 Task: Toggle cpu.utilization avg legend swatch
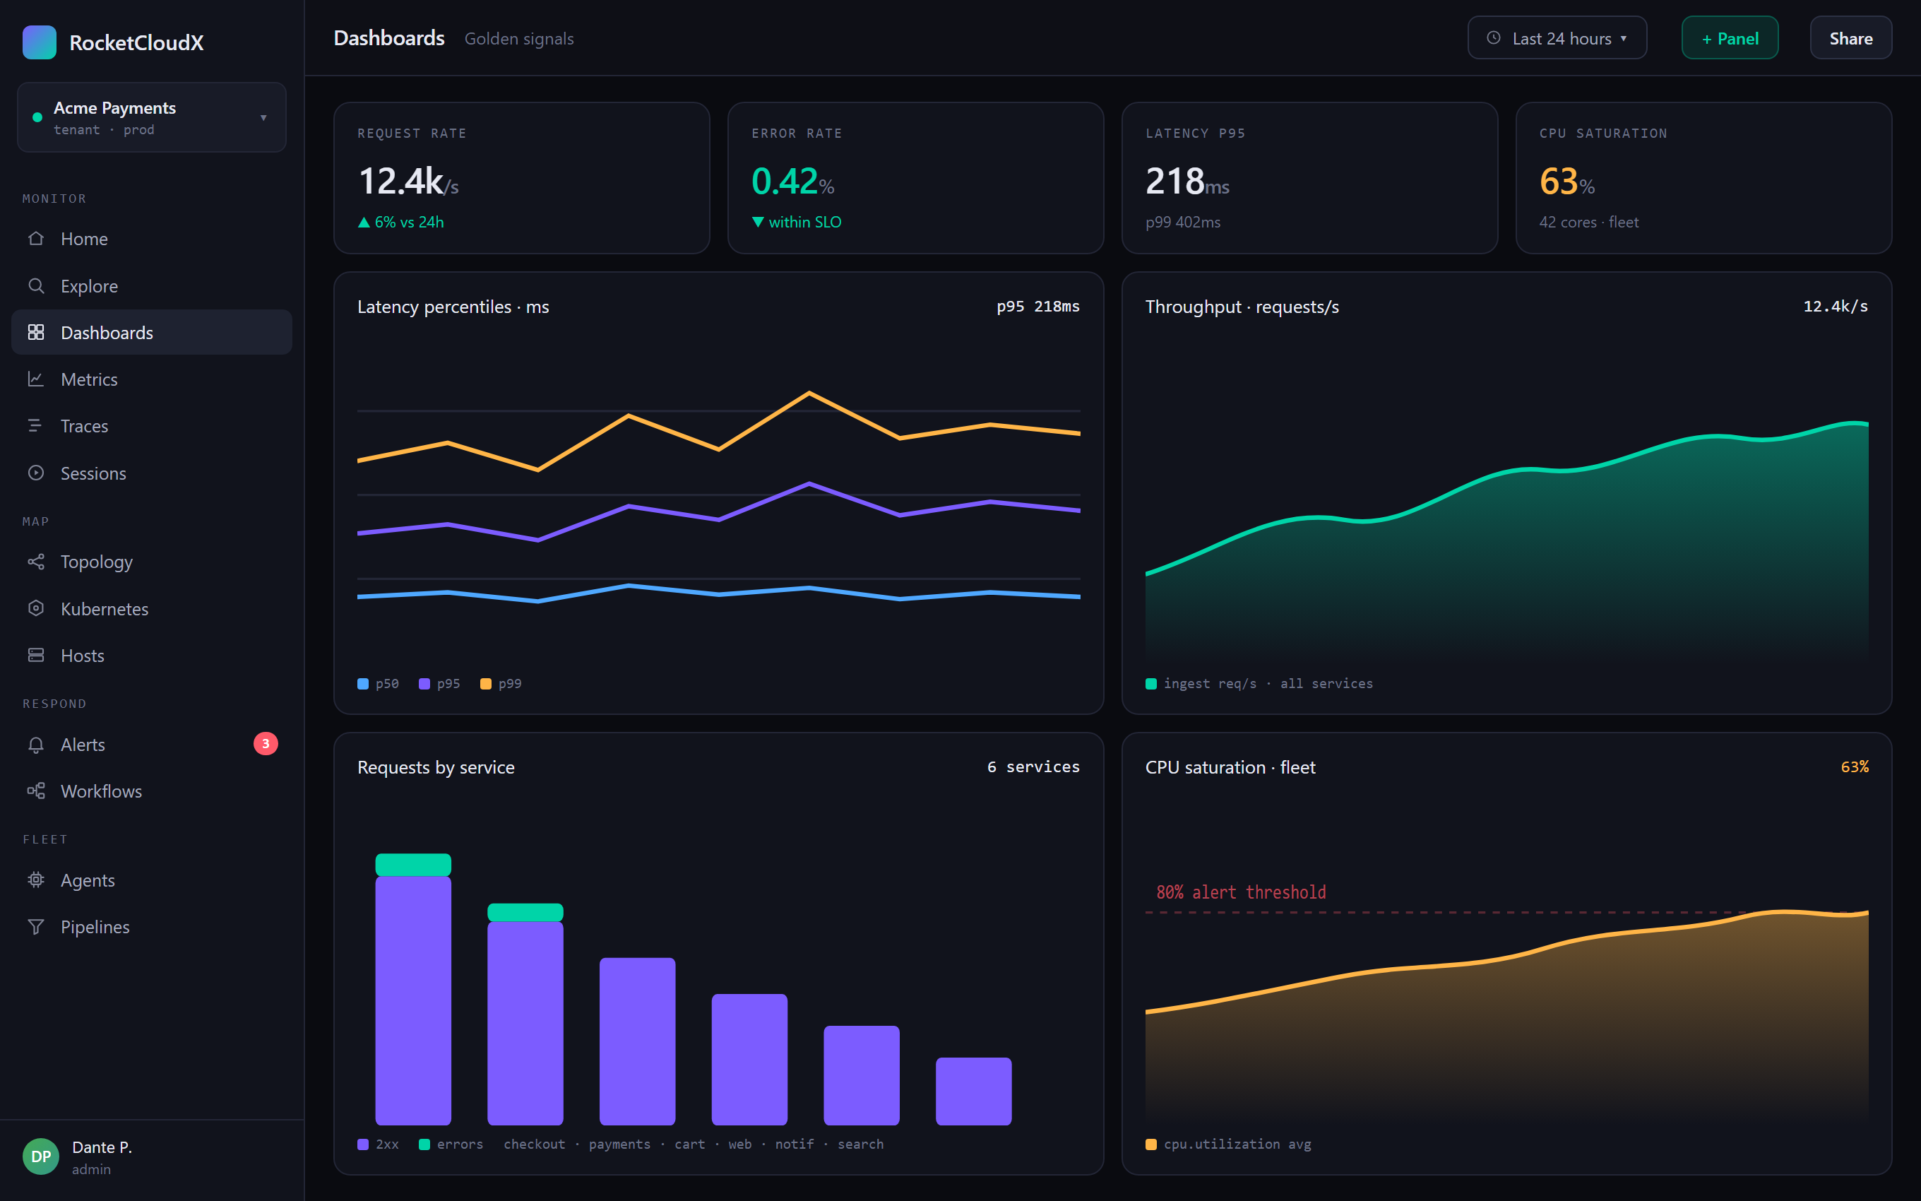(x=1151, y=1144)
